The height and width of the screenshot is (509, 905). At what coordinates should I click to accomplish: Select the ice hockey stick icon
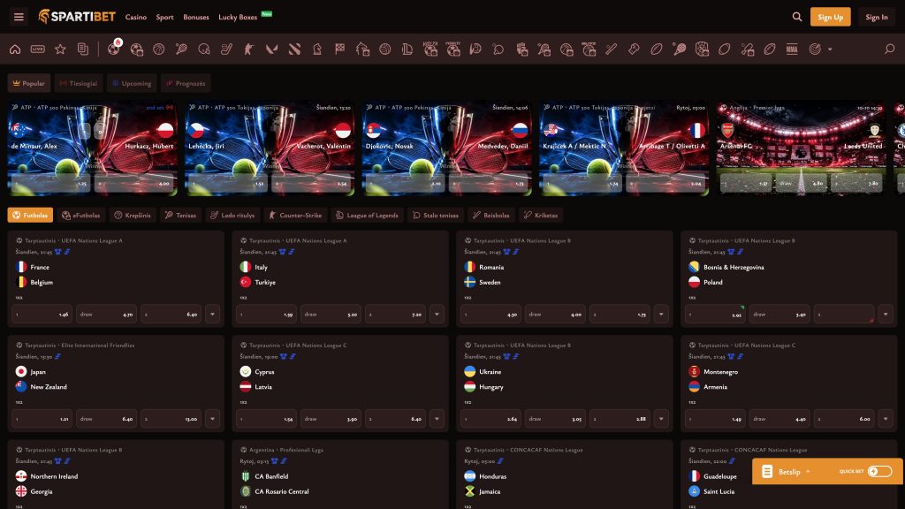[226, 49]
